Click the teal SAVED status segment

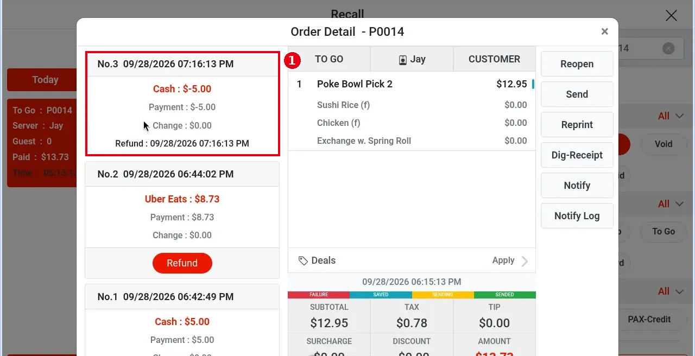pyautogui.click(x=381, y=295)
